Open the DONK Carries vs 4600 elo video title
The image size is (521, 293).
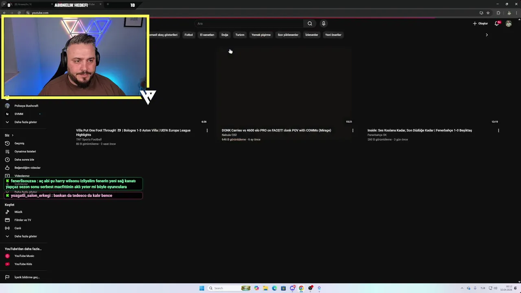tap(276, 130)
